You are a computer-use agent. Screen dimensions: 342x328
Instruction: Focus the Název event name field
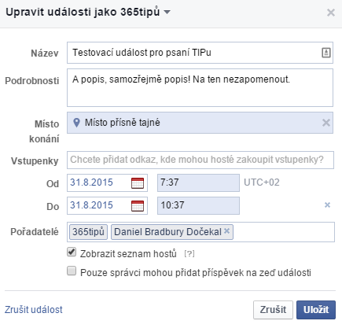[200, 53]
